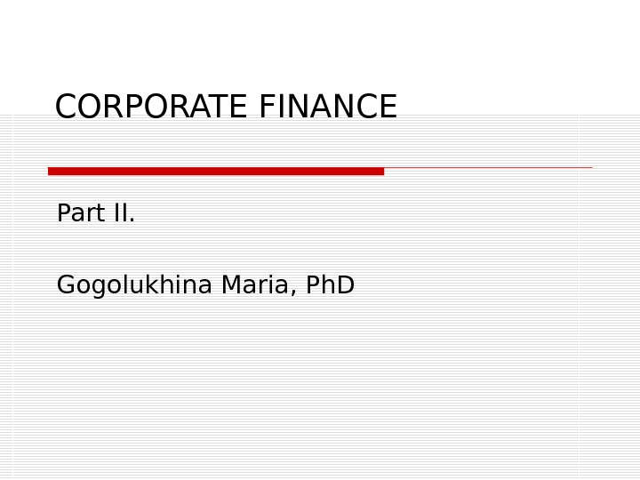640x480 pixels.
Task: Click the empty line between Part II. and author
Action: (178, 251)
